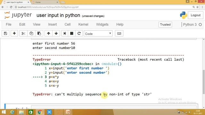Click error line '3 p=x*y'

pos(52,77)
